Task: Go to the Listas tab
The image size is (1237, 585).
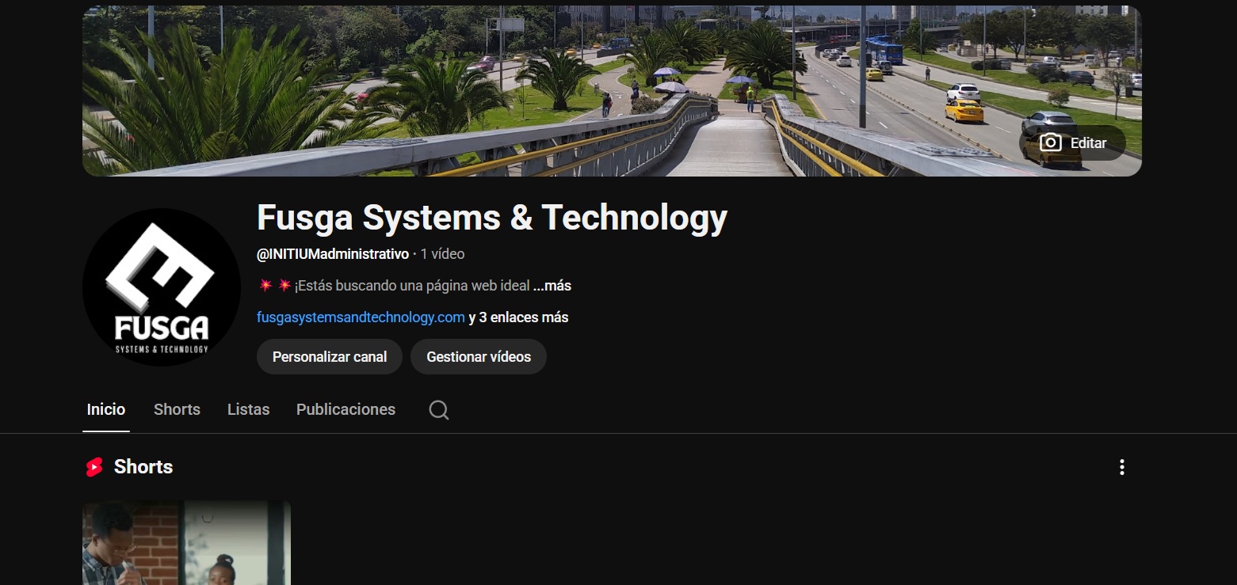Action: (x=248, y=409)
